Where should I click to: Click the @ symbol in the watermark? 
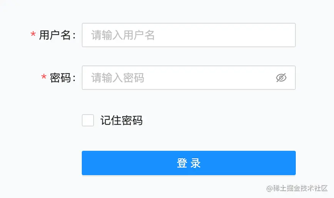[x=269, y=188]
